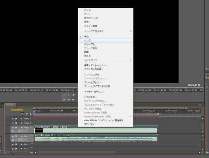Image resolution: width=209 pixels, height=158 pixels.
Task: Click the yellow 00;00;00;00 timeline timecode
Action: pos(17,110)
